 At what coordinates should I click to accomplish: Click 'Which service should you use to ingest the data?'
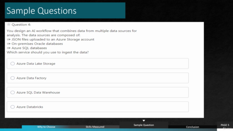point(48,52)
